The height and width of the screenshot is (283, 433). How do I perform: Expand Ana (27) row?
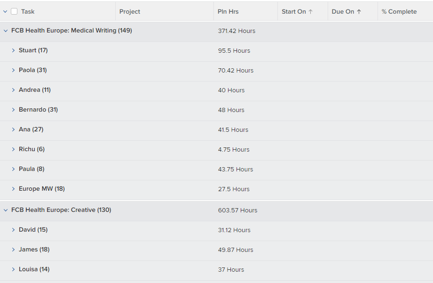tap(13, 129)
